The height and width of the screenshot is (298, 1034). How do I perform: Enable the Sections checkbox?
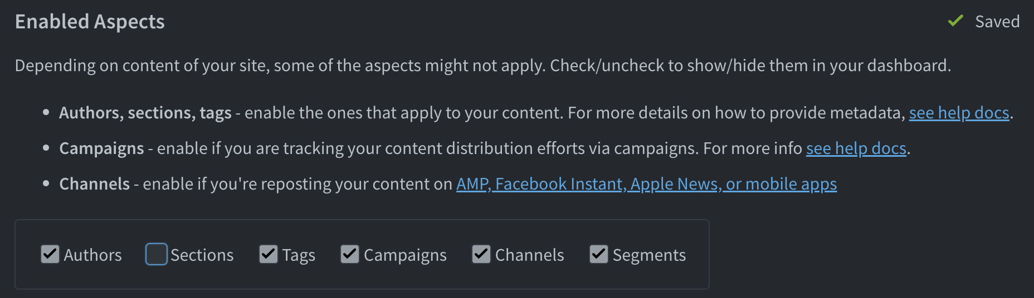[157, 254]
